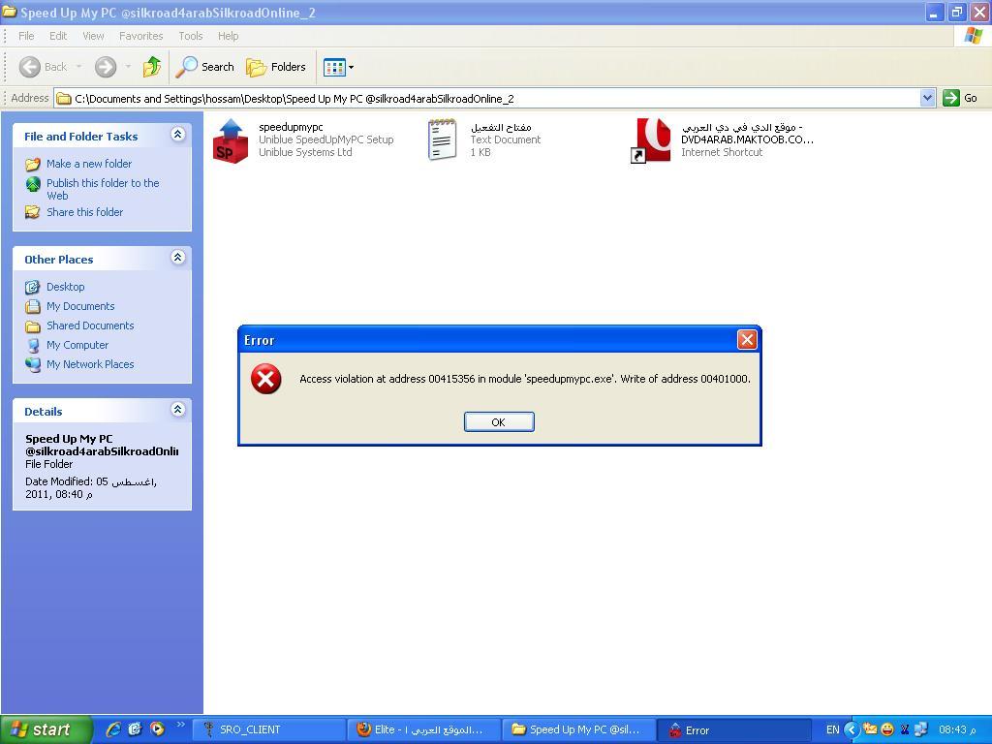992x744 pixels.
Task: Open My Computer in Other Places
Action: point(77,346)
